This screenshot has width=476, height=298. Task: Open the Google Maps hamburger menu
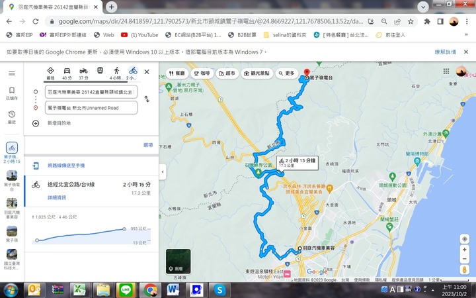click(12, 73)
